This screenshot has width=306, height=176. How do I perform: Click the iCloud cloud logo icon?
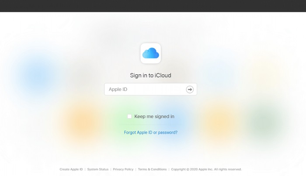coord(150,53)
